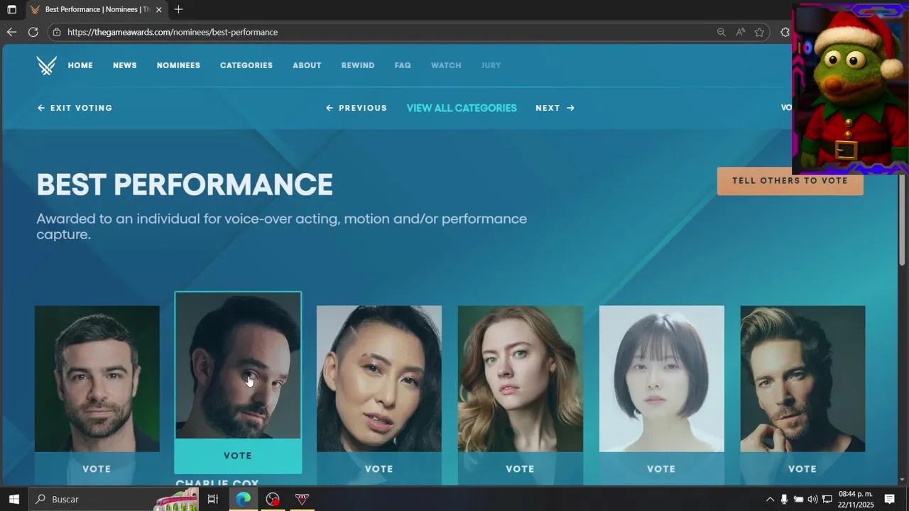Open the Watch nav item
Screen dimensions: 909x511
446,65
